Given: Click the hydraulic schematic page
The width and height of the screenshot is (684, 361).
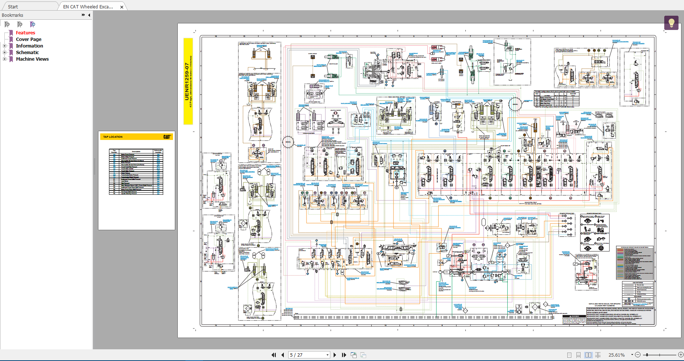Looking at the screenshot, I should [x=429, y=180].
